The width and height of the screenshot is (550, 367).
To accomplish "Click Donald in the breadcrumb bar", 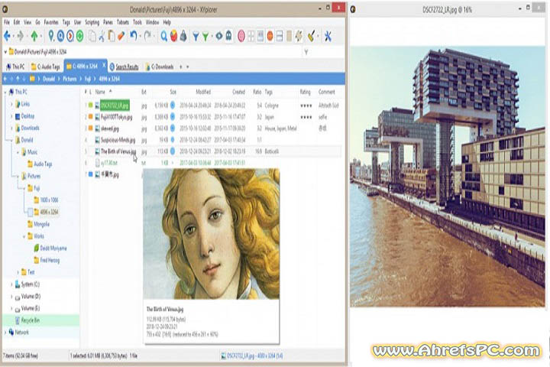I will pos(49,79).
